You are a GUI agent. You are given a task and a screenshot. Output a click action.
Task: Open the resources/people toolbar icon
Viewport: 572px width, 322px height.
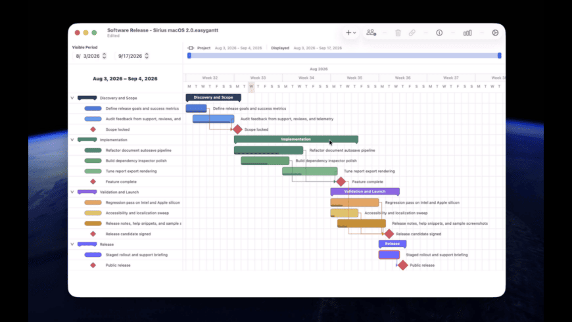pyautogui.click(x=371, y=33)
